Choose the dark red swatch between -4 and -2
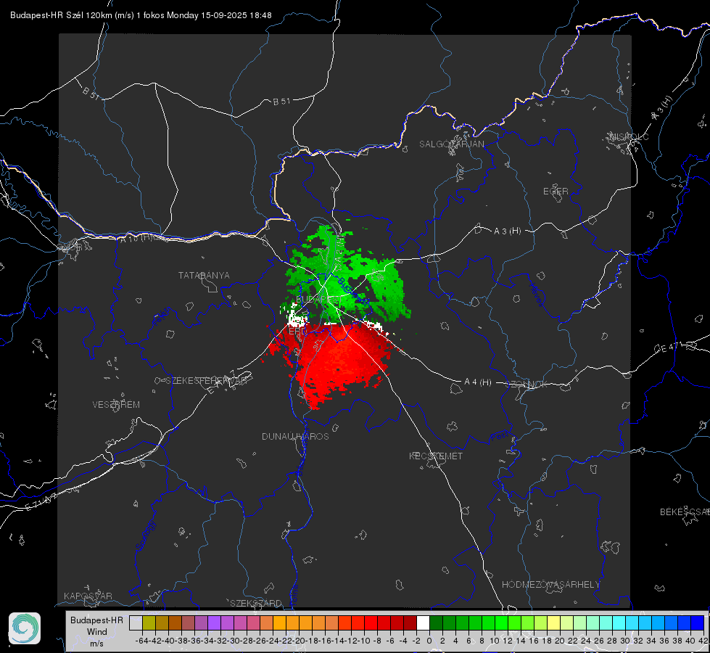 point(410,623)
